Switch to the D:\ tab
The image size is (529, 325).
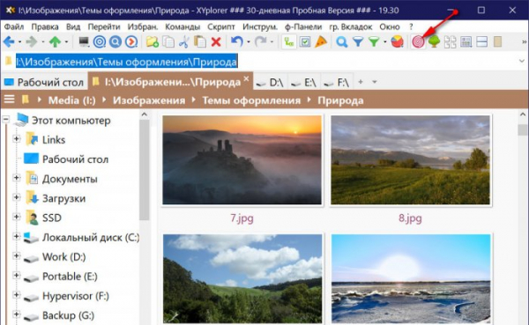(x=270, y=82)
